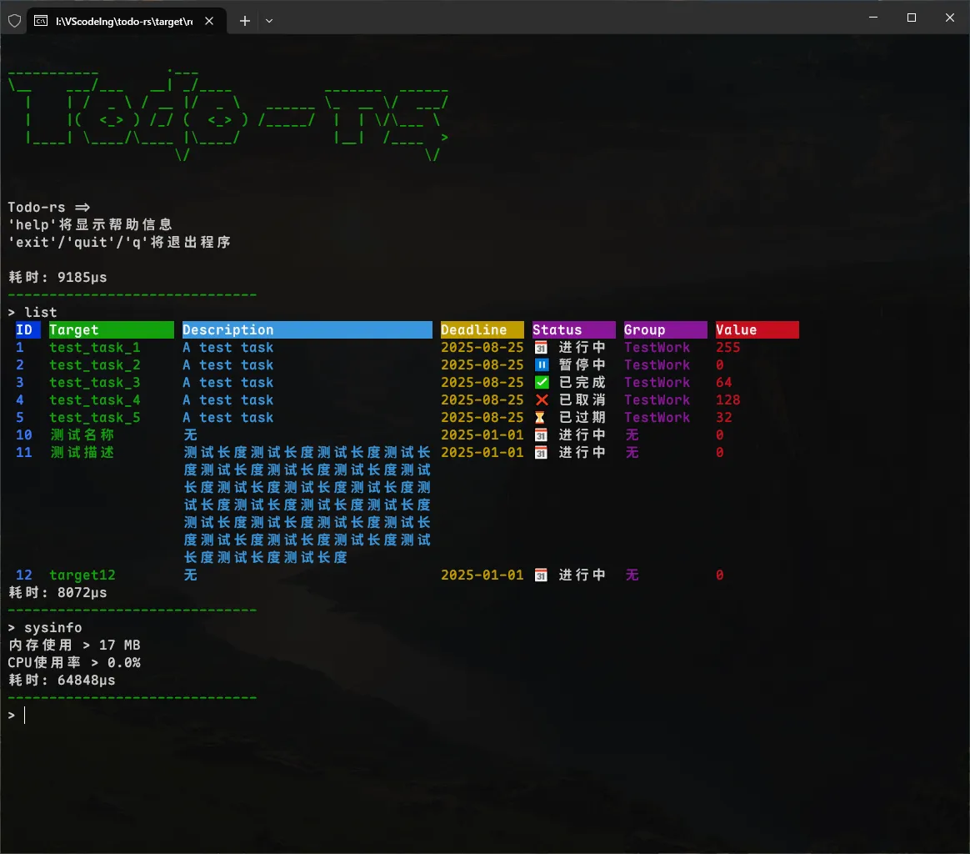This screenshot has width=970, height=854.
Task: Click the '内存使用 > 17 MB' line
Action: [x=74, y=646]
